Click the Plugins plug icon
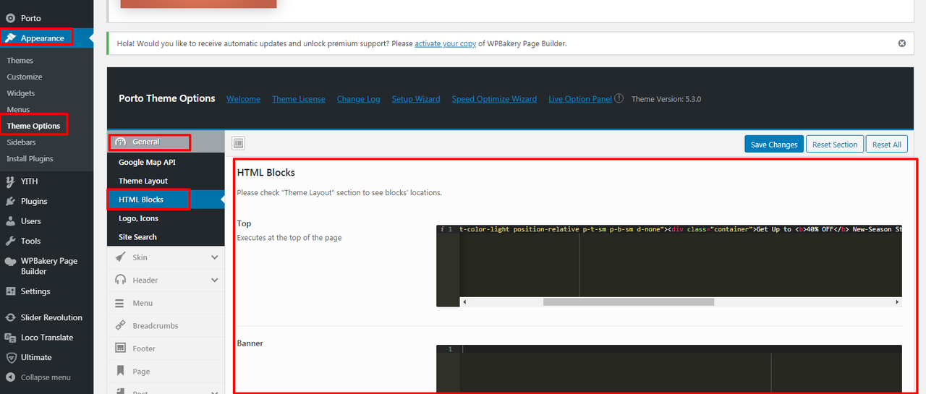The image size is (926, 394). (x=10, y=201)
